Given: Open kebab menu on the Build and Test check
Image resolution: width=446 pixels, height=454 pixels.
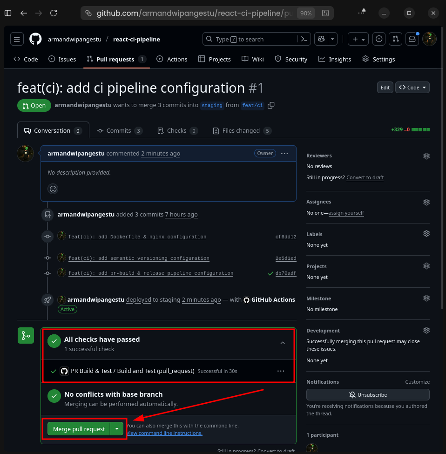Looking at the screenshot, I should coord(281,371).
